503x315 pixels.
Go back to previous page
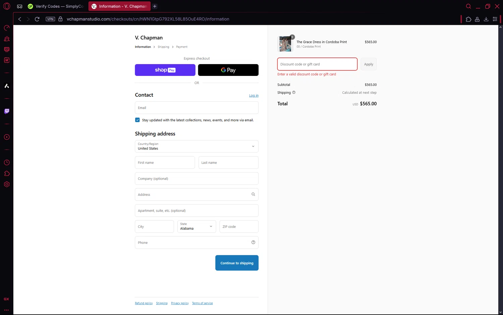pos(20,19)
